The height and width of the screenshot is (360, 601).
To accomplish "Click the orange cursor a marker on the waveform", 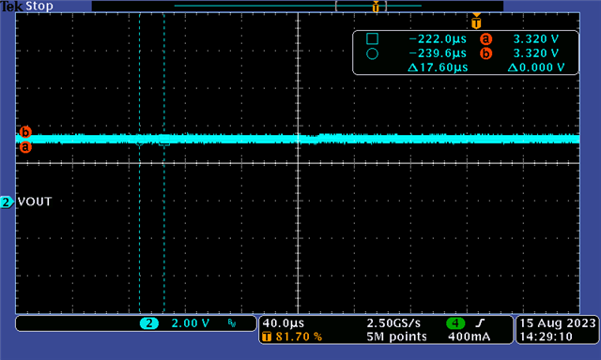I will point(25,147).
